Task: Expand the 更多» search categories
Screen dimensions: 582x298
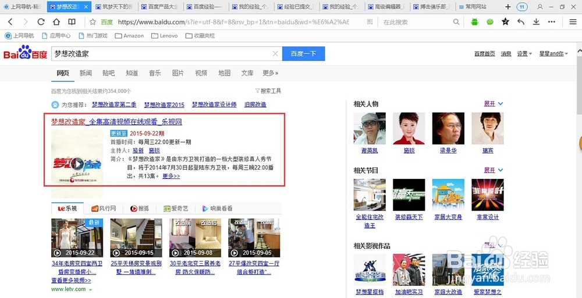Action: 270,73
